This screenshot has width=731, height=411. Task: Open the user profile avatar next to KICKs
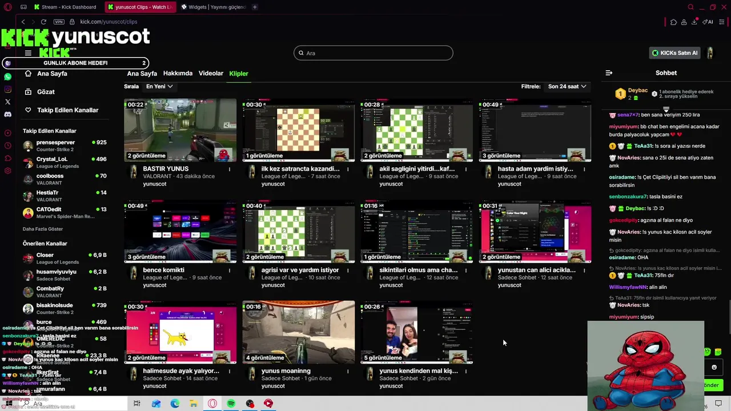click(710, 53)
